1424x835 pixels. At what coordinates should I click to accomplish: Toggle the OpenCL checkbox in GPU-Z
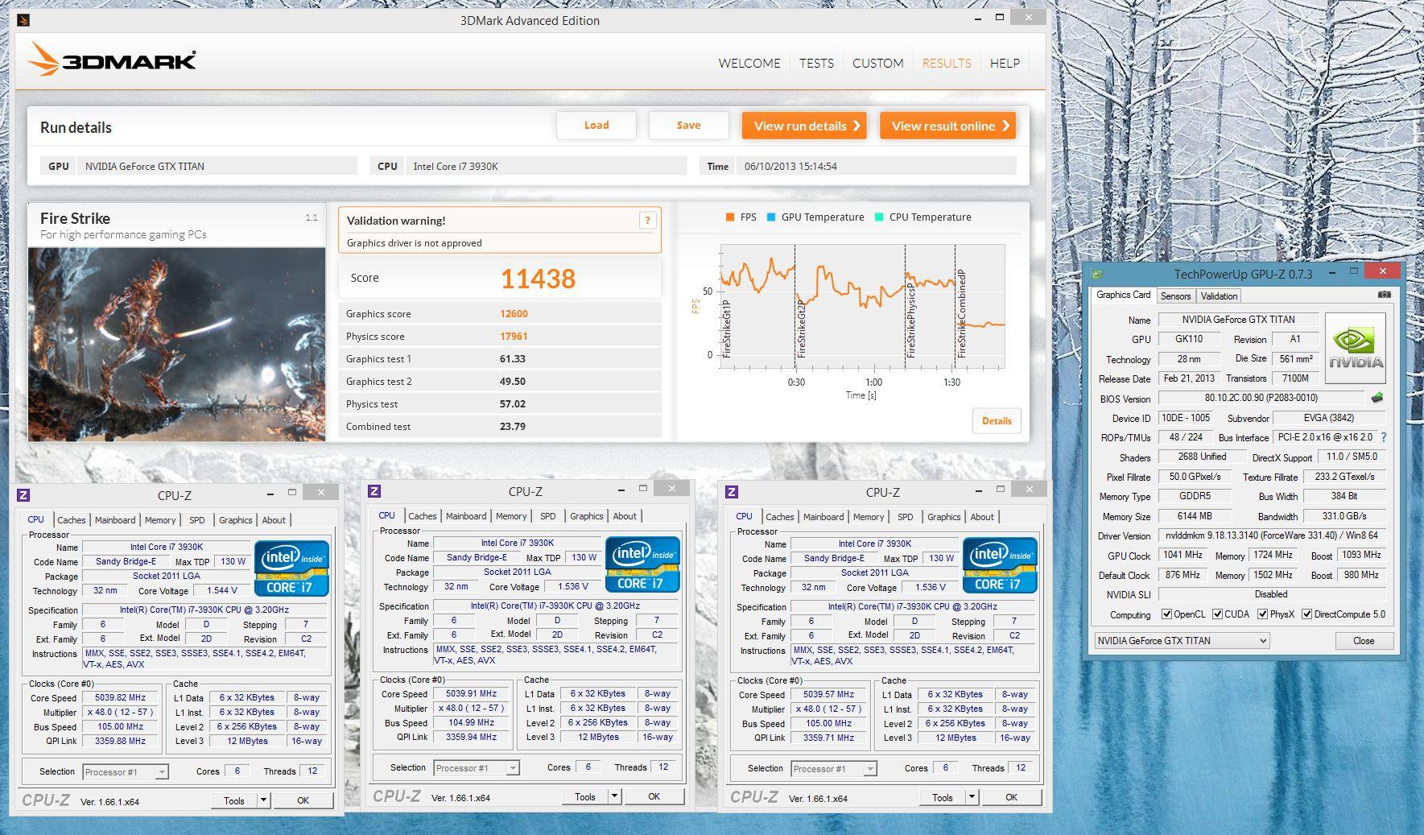(x=1166, y=614)
